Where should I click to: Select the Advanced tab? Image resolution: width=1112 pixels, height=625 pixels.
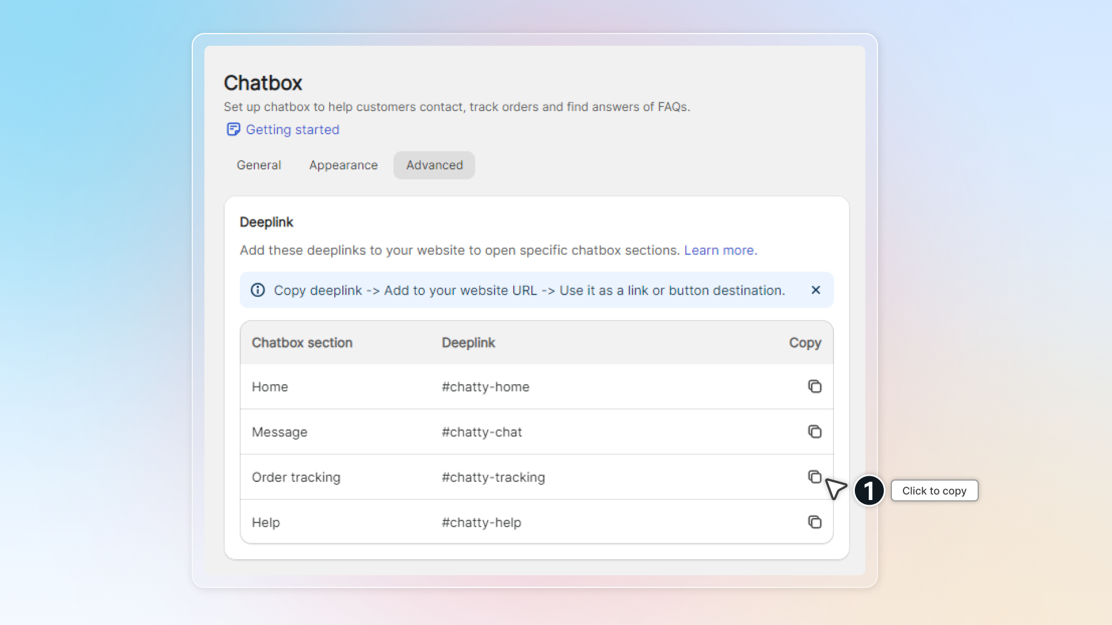pyautogui.click(x=434, y=165)
